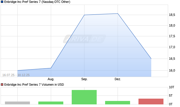Click the price line point at September
Viewport: 180px width, 107px height.
tap(84, 15)
